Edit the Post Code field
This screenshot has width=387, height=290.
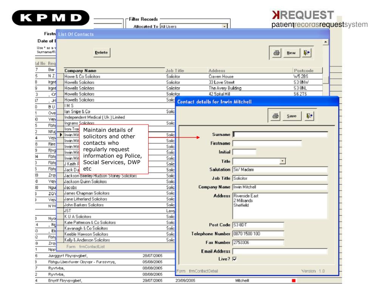point(258,225)
